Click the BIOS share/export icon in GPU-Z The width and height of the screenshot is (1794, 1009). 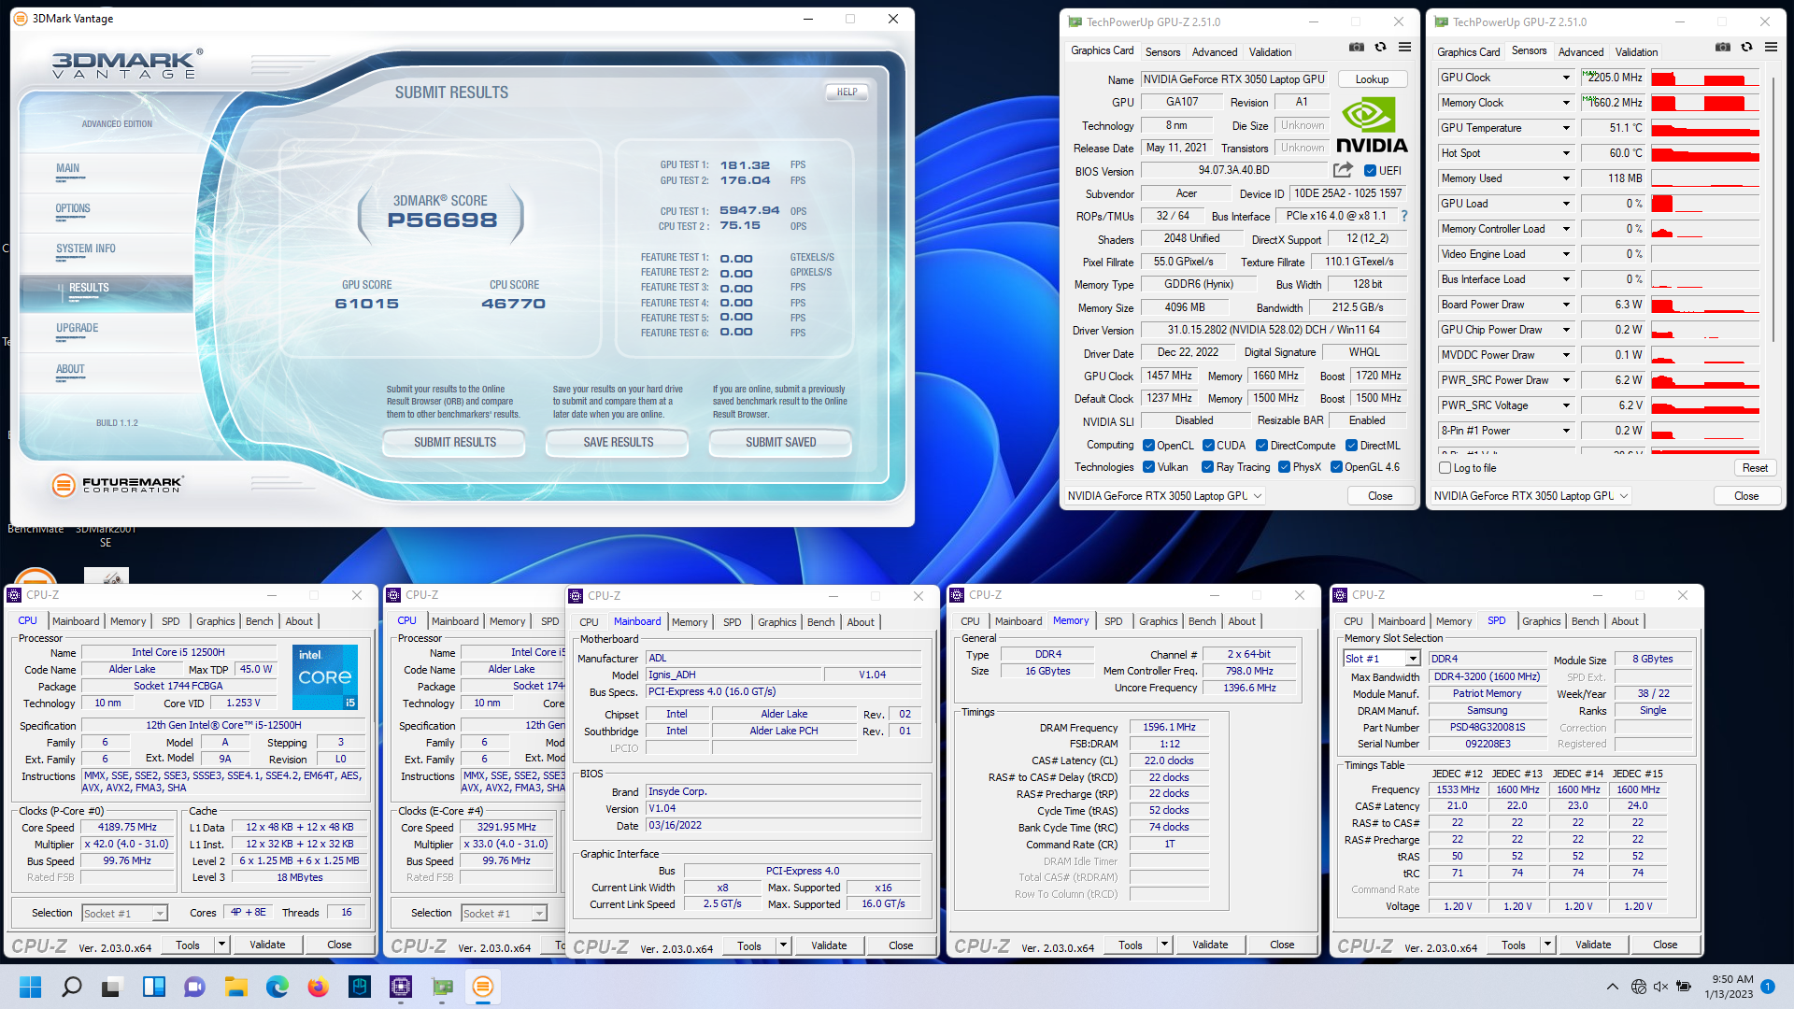[1343, 170]
